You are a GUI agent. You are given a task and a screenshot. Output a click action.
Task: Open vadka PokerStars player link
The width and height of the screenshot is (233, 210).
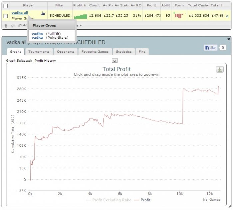point(37,38)
